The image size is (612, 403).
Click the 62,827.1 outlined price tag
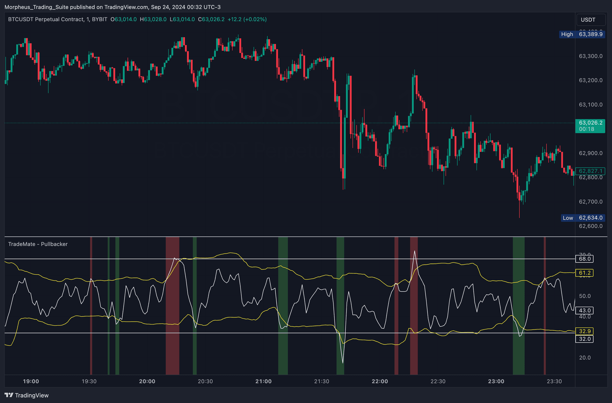point(590,171)
